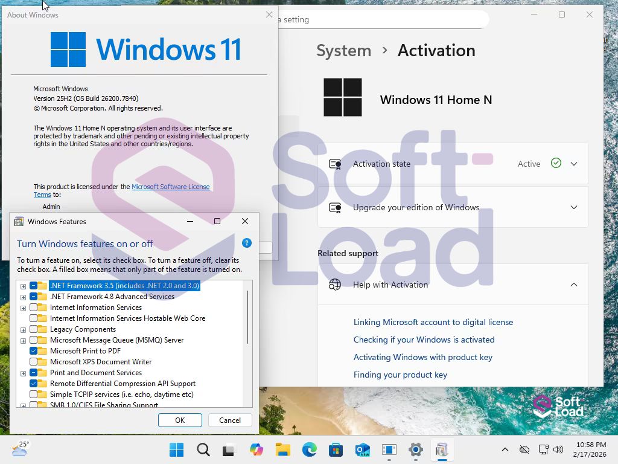
Task: Open Checking if your Windows is activated
Action: point(424,340)
